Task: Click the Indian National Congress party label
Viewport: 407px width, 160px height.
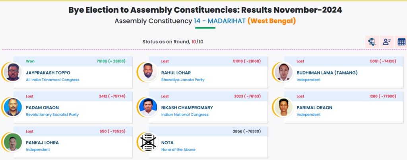Action: 185,115
